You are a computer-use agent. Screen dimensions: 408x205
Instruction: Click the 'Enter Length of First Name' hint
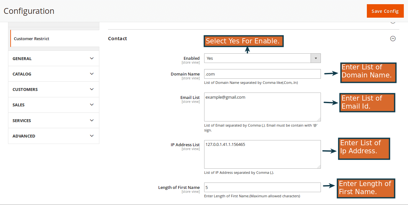[252, 196]
